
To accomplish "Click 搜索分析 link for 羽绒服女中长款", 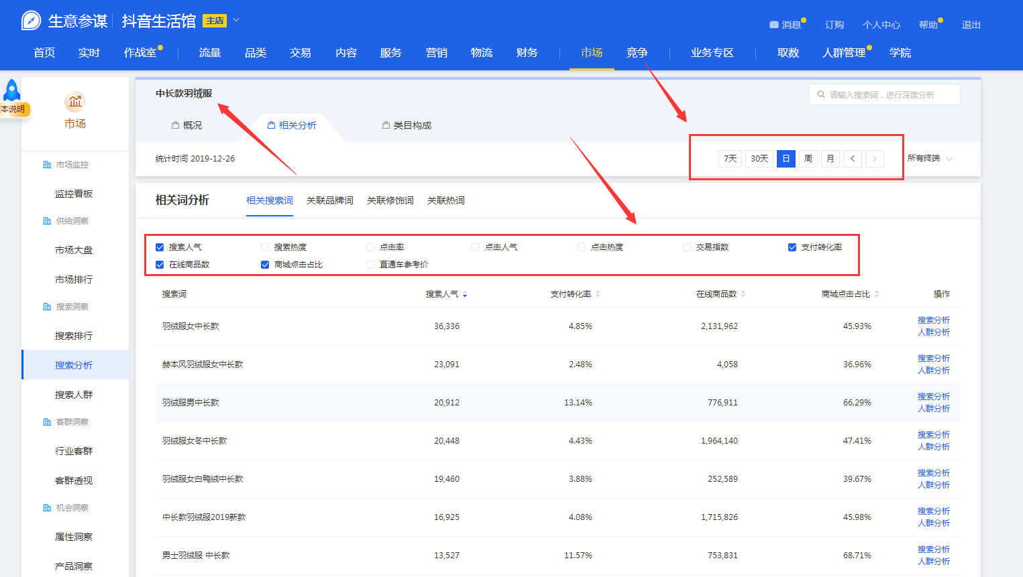I will 934,320.
